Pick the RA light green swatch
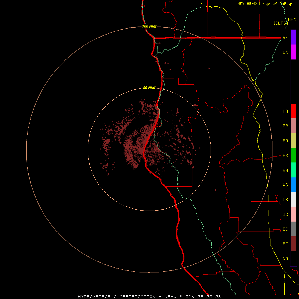This screenshot has height=299, width=299. click(293, 170)
